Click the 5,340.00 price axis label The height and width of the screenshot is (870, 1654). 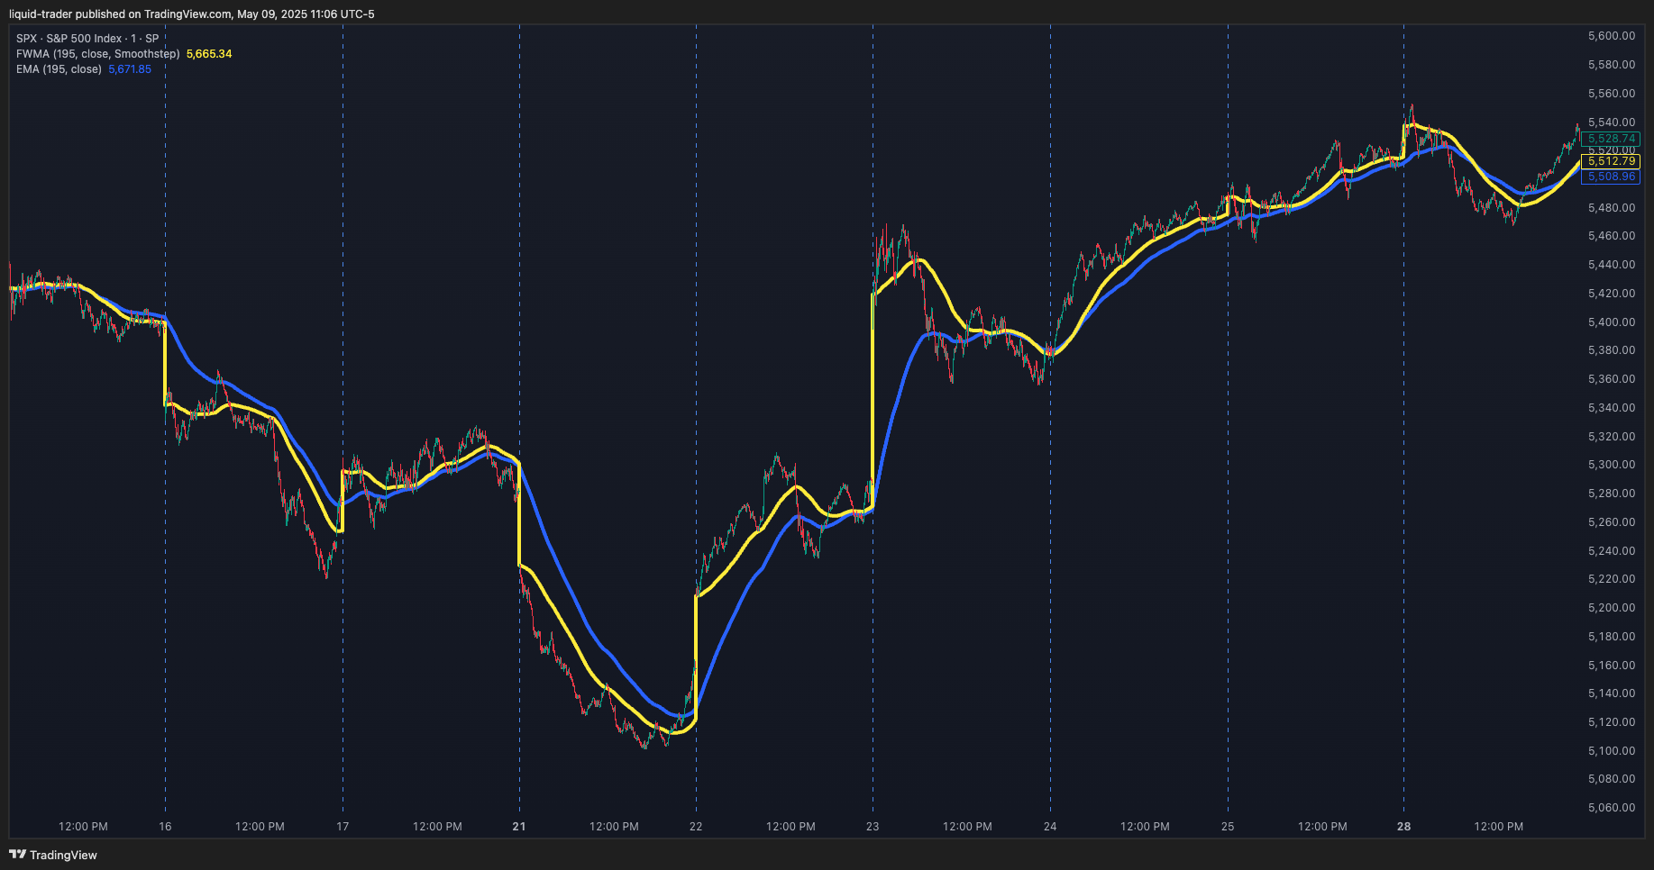tap(1612, 408)
